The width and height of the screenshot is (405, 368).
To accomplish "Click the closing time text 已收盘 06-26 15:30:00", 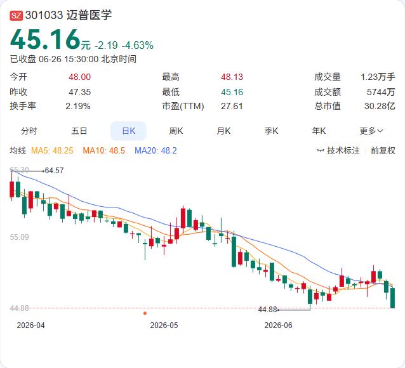I will (54, 59).
